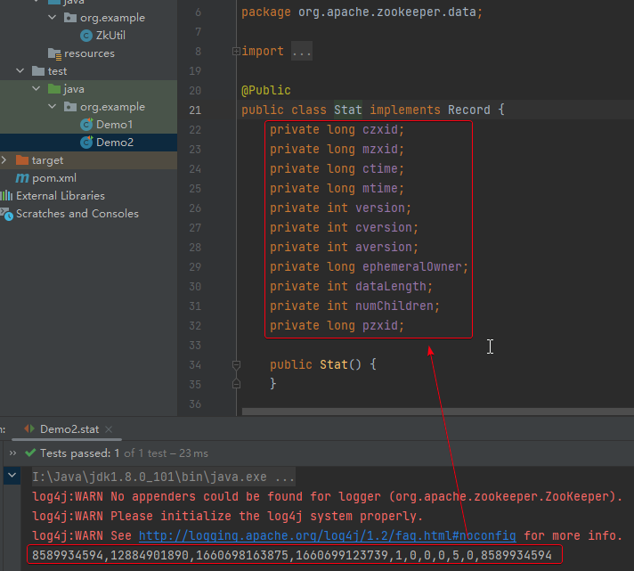Open the External Libraries node
This screenshot has width=634, height=571.
tap(61, 196)
